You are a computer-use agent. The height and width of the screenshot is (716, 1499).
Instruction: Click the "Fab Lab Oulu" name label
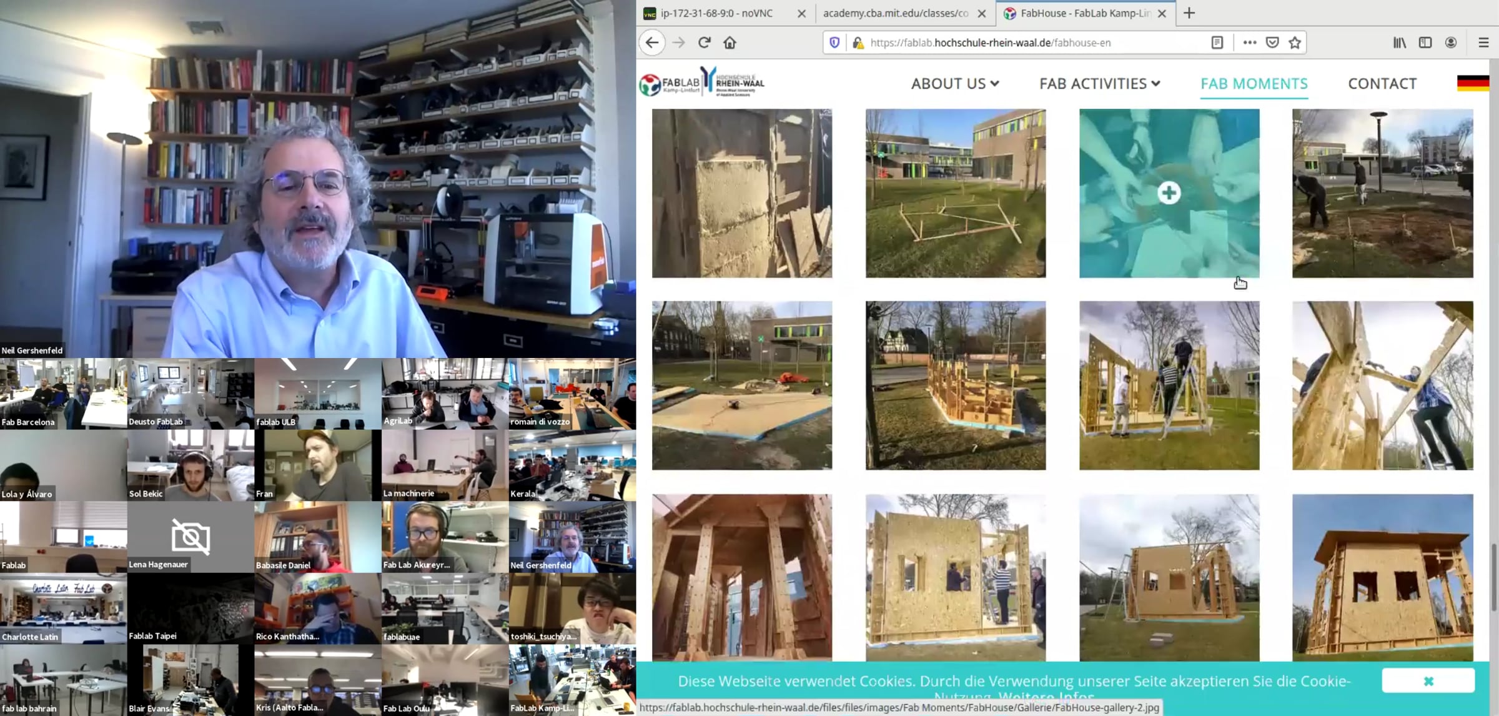click(407, 709)
